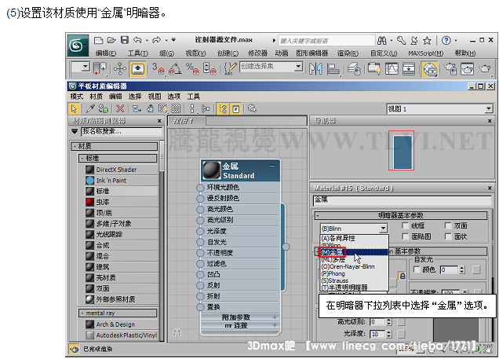Expand mr 连接 on the material node

(275, 325)
